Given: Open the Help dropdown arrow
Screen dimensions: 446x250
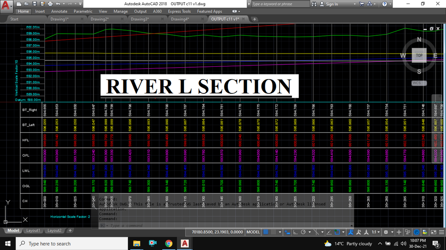Looking at the screenshot, I should click(x=390, y=4).
